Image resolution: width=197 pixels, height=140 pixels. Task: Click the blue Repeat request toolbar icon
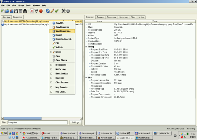[48, 11]
